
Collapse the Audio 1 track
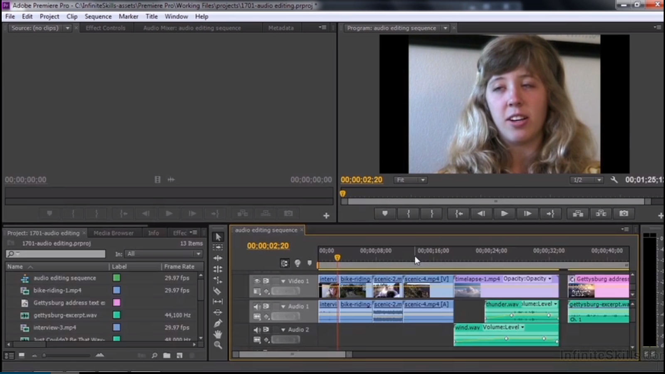(283, 306)
